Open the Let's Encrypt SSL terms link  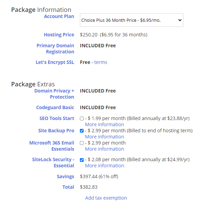(101, 62)
